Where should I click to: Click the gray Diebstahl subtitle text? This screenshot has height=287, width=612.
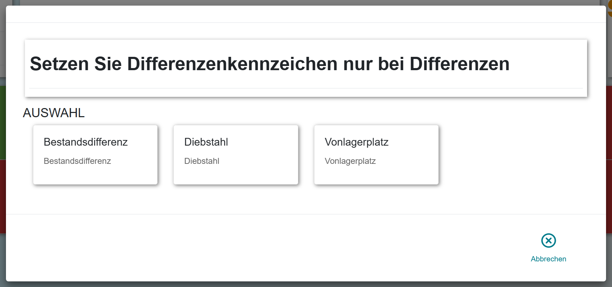(202, 161)
